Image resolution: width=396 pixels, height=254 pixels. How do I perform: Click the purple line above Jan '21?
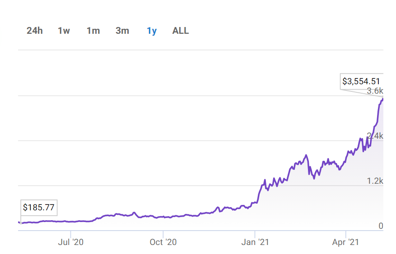tap(256, 202)
